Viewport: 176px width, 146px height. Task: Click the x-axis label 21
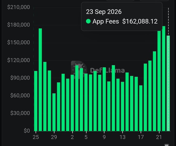(x=159, y=137)
